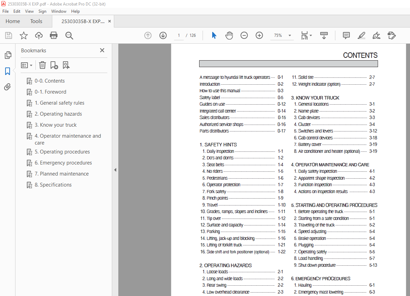The image size is (410, 296).
Task: Click 'Name plate' contents entry
Action: (308, 111)
